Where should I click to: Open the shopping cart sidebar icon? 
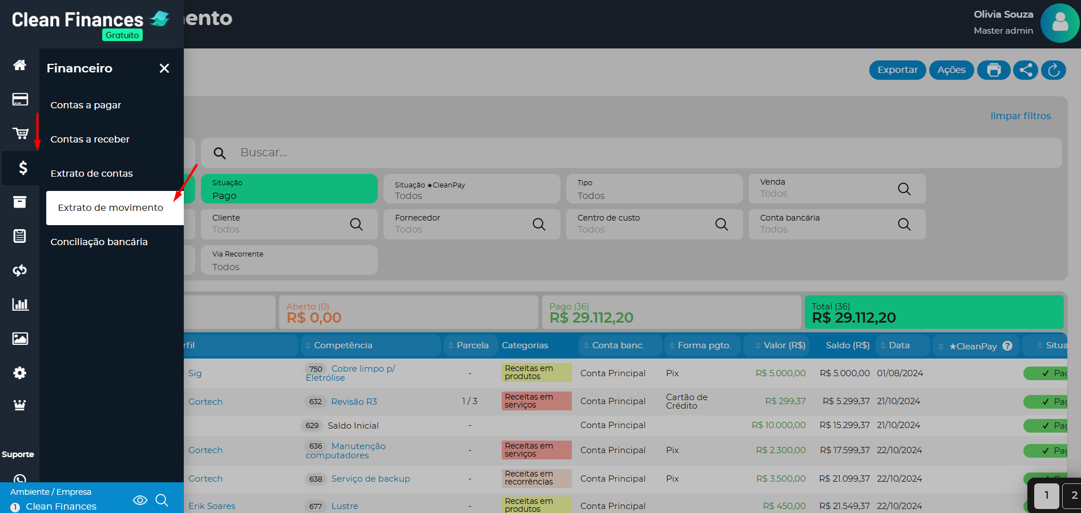click(x=20, y=133)
